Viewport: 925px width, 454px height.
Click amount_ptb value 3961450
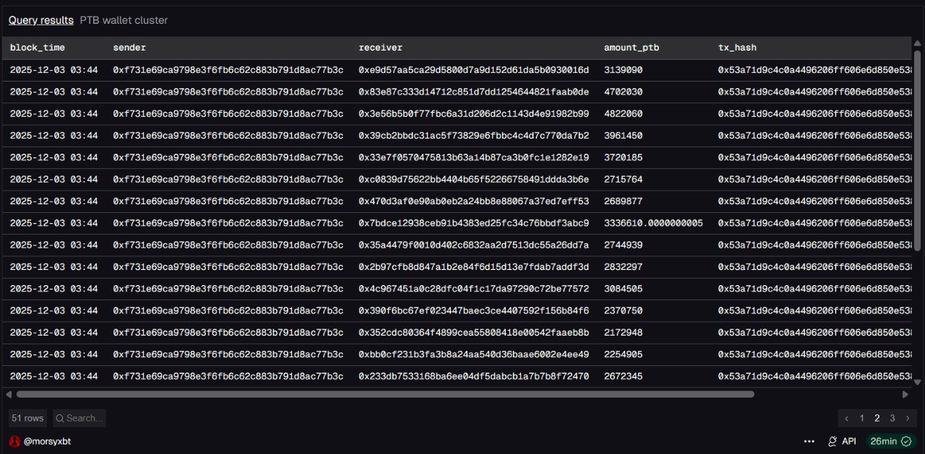pos(623,136)
